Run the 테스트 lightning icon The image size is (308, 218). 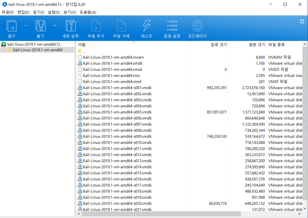point(147,26)
